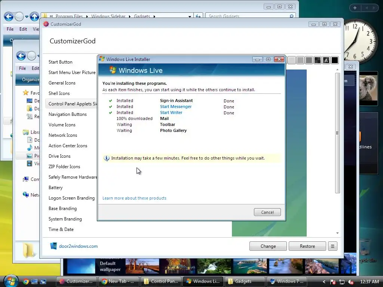The image size is (383, 287).
Task: Select System Branding category
Action: click(x=65, y=219)
